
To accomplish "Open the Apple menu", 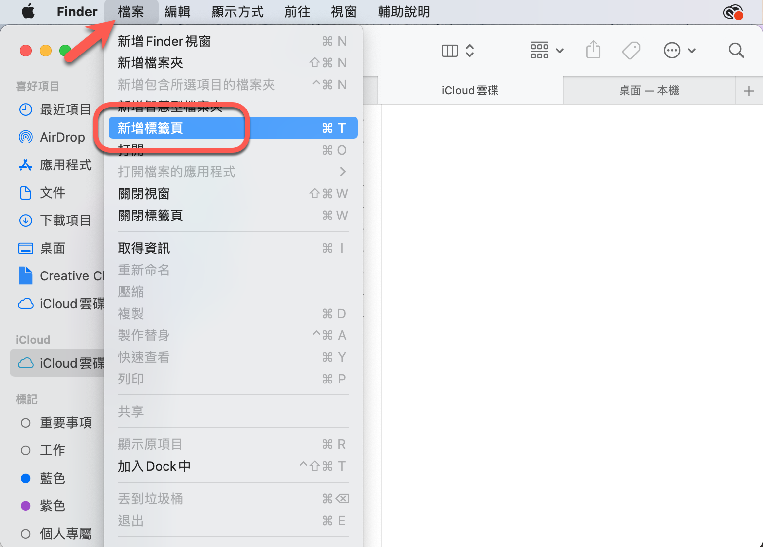I will (28, 11).
